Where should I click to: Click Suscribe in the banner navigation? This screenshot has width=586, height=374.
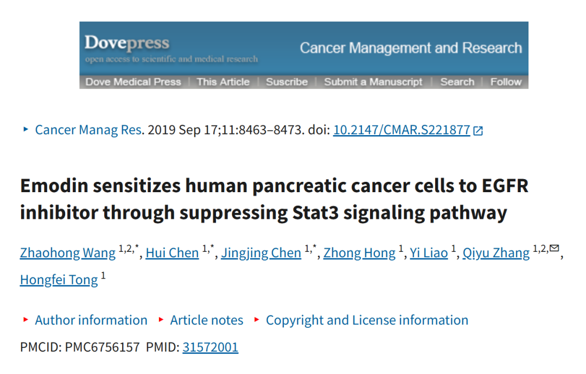(286, 82)
